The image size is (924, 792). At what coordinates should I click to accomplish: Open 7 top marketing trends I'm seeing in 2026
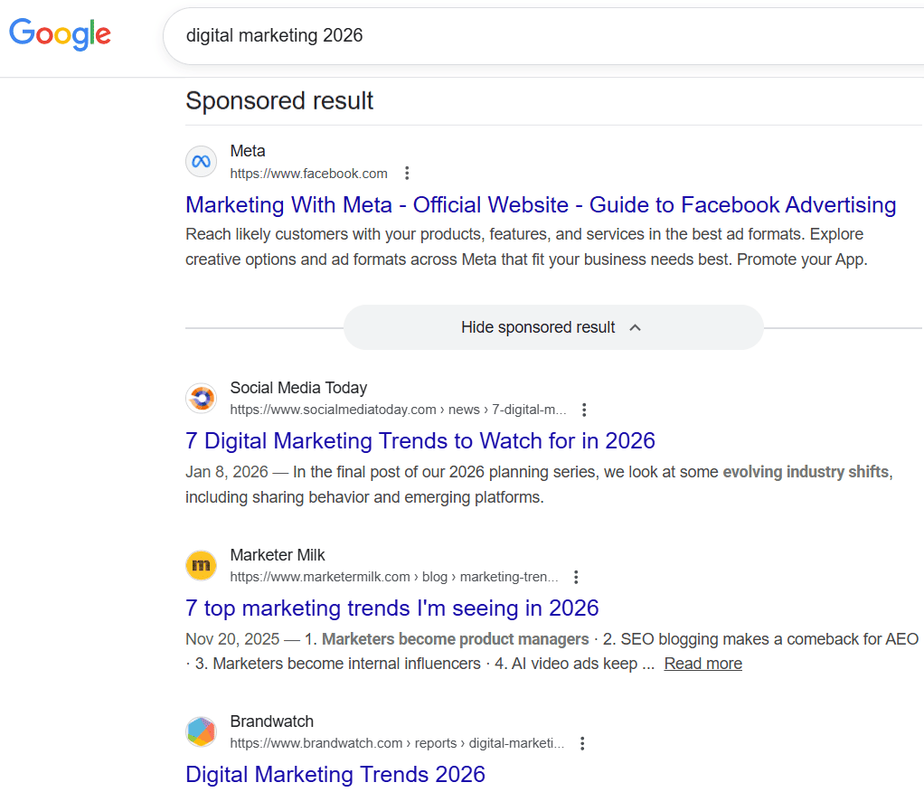tap(391, 608)
